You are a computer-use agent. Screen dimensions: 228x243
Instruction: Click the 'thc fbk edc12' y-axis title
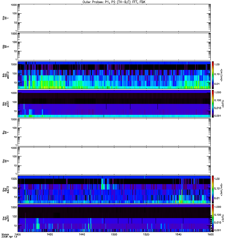point(6,190)
